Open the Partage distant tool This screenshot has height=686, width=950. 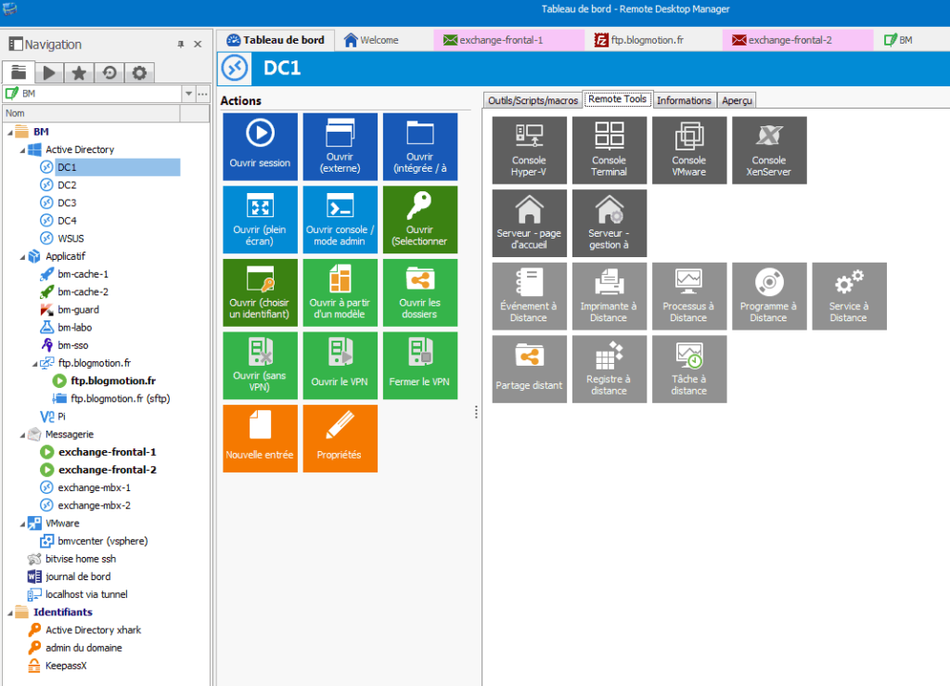coord(529,369)
